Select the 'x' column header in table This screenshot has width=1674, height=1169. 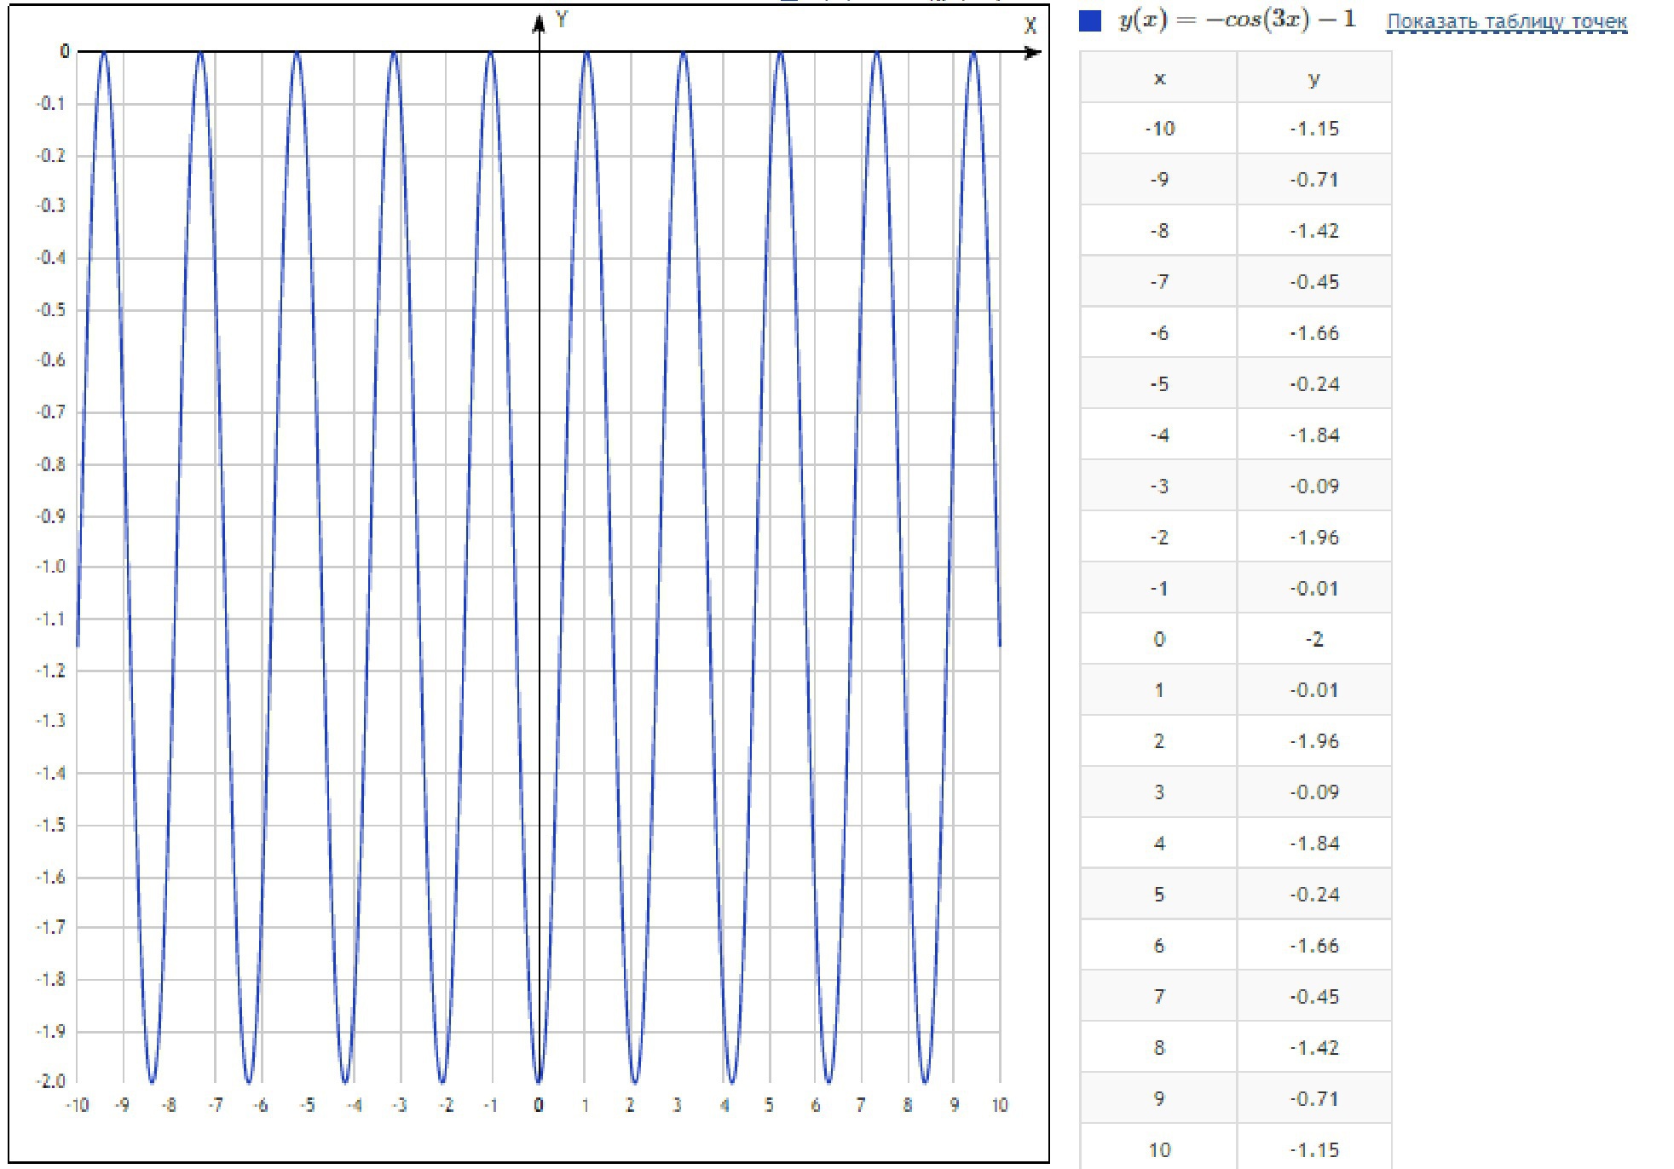point(1159,78)
